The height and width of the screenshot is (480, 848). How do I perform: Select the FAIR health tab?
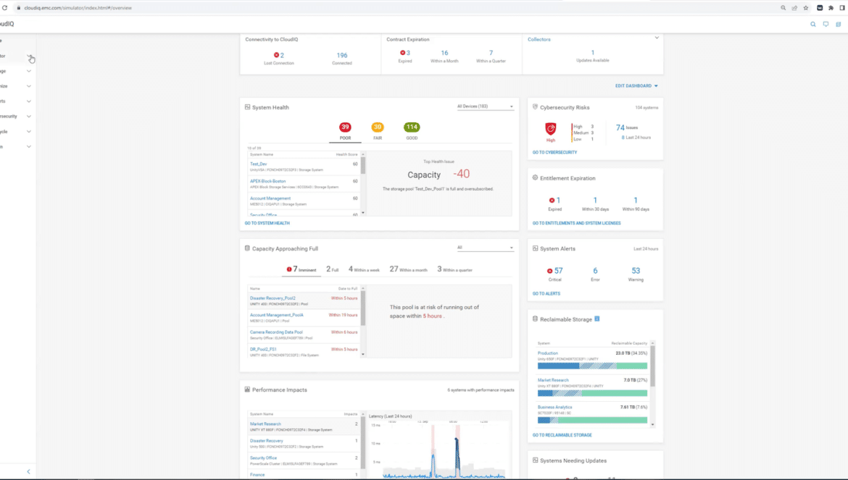click(378, 131)
